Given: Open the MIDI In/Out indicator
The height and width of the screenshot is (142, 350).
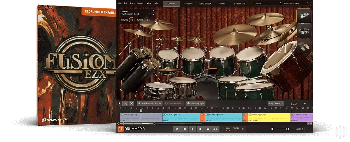Looking at the screenshot, I should coord(307,129).
